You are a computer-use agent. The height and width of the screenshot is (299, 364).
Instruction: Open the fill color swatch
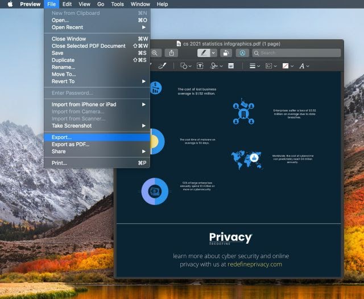point(286,66)
